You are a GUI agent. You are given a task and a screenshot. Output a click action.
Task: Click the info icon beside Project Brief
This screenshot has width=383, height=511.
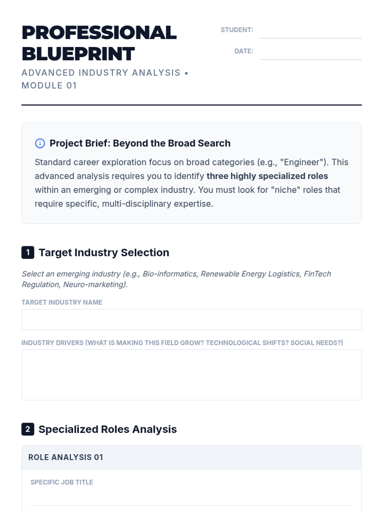coord(40,143)
